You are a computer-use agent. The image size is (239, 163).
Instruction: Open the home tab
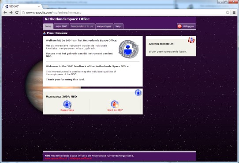tap(48, 26)
